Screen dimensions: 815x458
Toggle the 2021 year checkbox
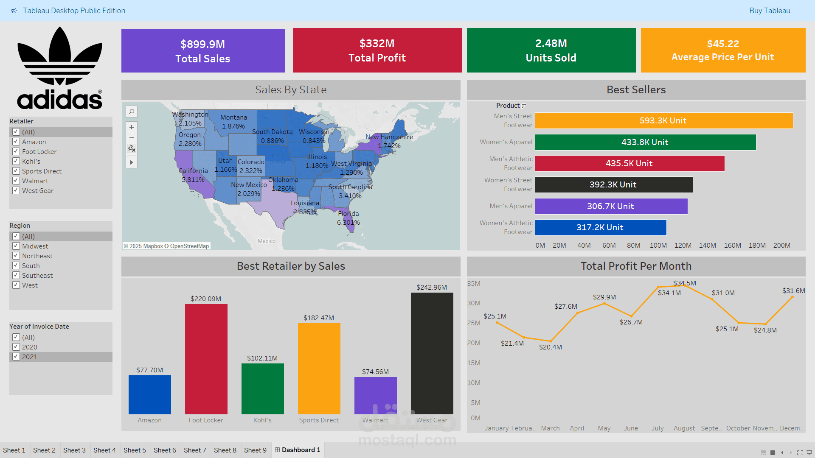(16, 357)
